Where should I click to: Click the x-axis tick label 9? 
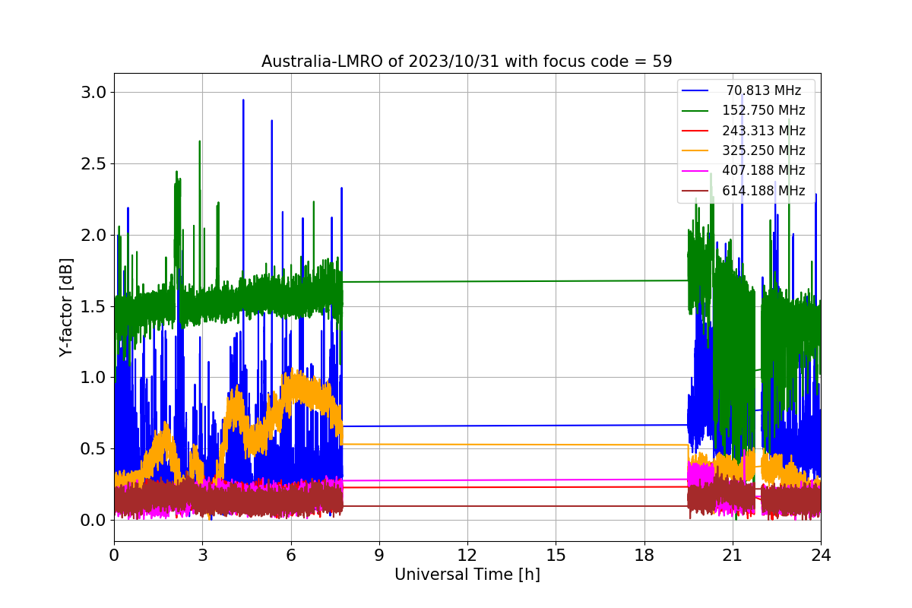[379, 556]
